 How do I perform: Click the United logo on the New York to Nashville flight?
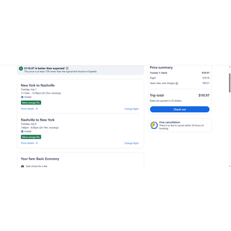[22, 97]
